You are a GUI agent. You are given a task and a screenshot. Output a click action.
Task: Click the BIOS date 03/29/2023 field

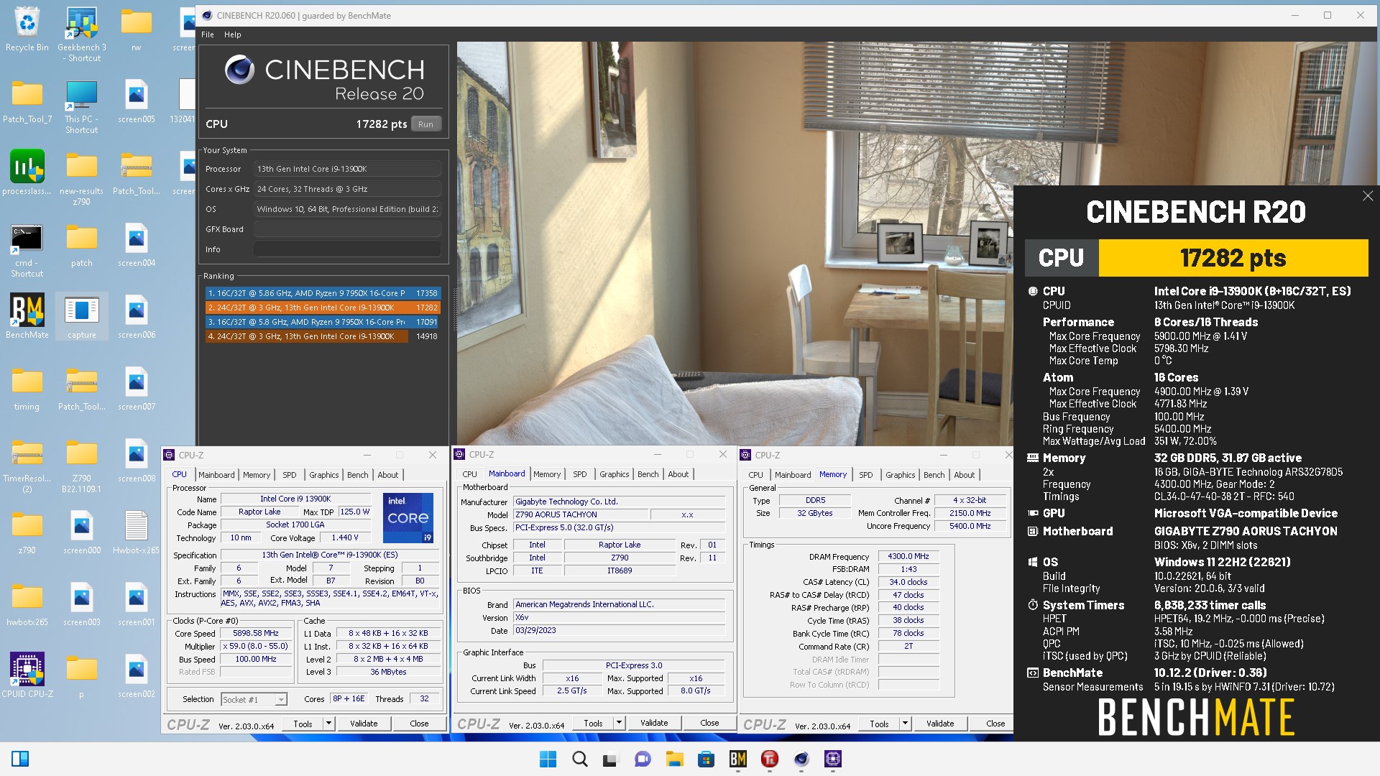tap(619, 630)
